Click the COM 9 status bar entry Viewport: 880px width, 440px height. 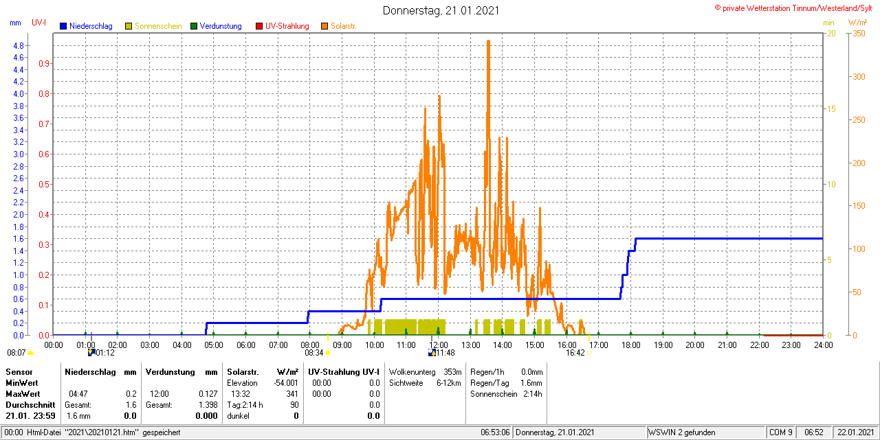[x=780, y=432]
